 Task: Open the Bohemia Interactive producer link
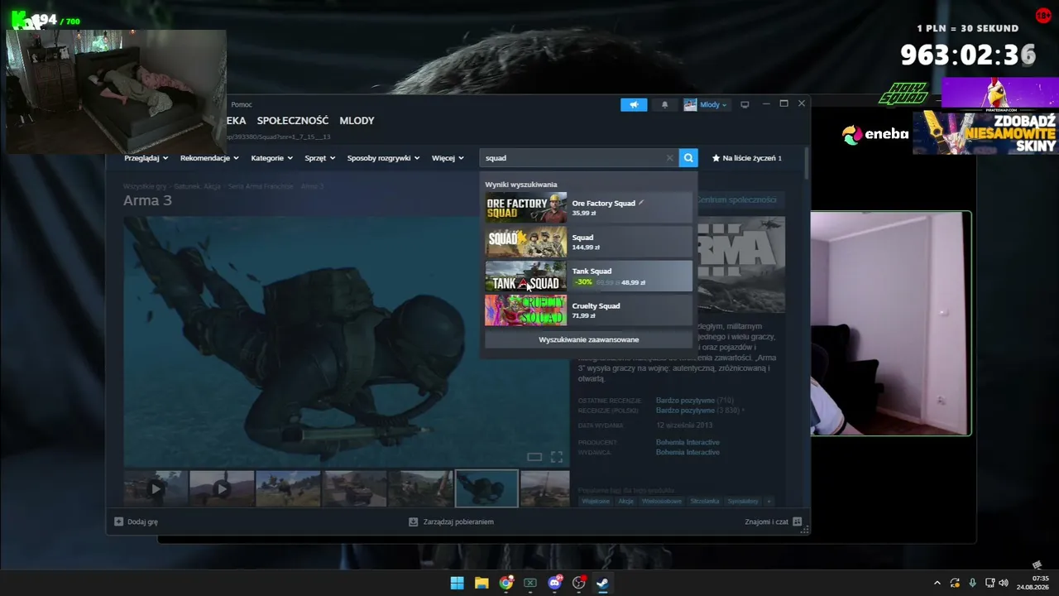688,443
